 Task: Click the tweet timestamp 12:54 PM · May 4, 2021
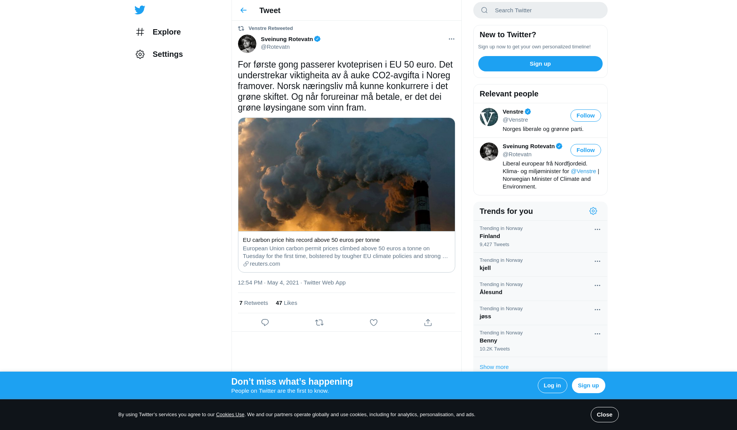(268, 283)
